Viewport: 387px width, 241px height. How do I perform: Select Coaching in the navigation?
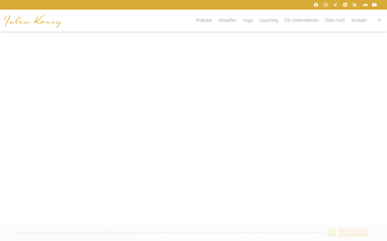[x=268, y=21]
